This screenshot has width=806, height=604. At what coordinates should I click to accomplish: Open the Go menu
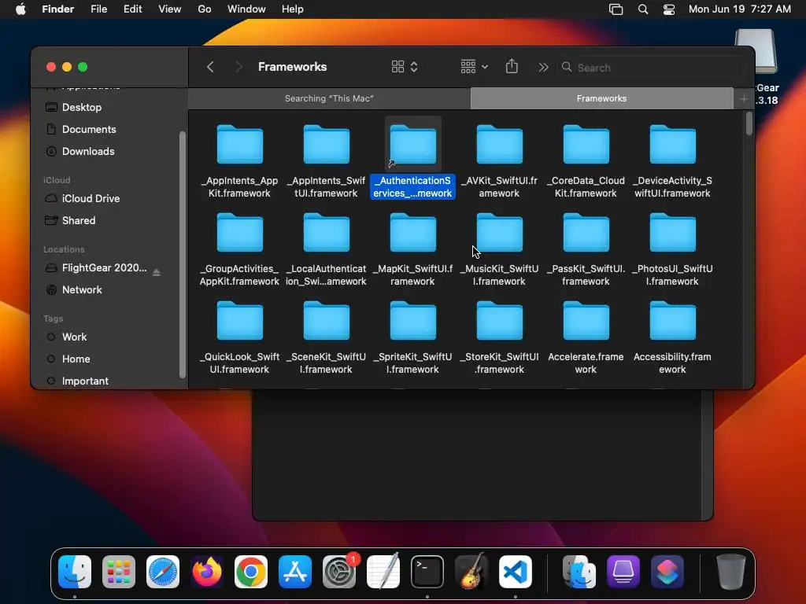tap(205, 9)
